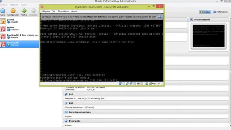Click the optical disc icon in VM status bar
The height and width of the screenshot is (130, 231).
click(124, 83)
